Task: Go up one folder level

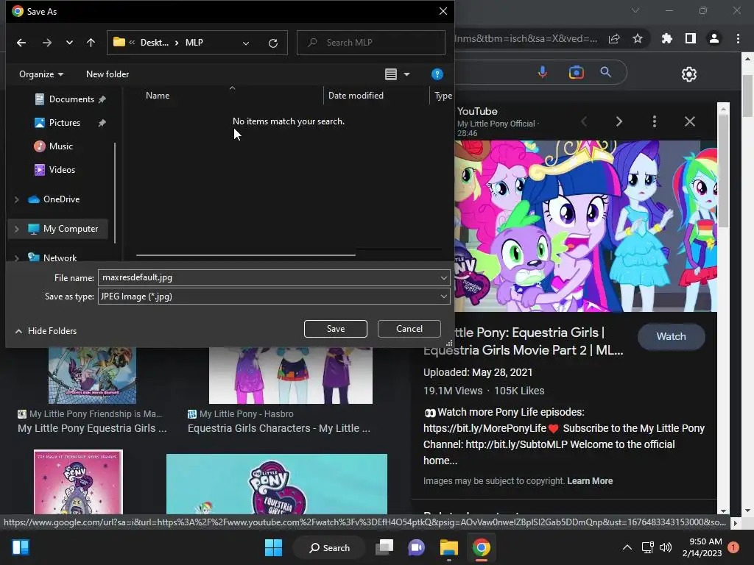Action: click(x=91, y=43)
